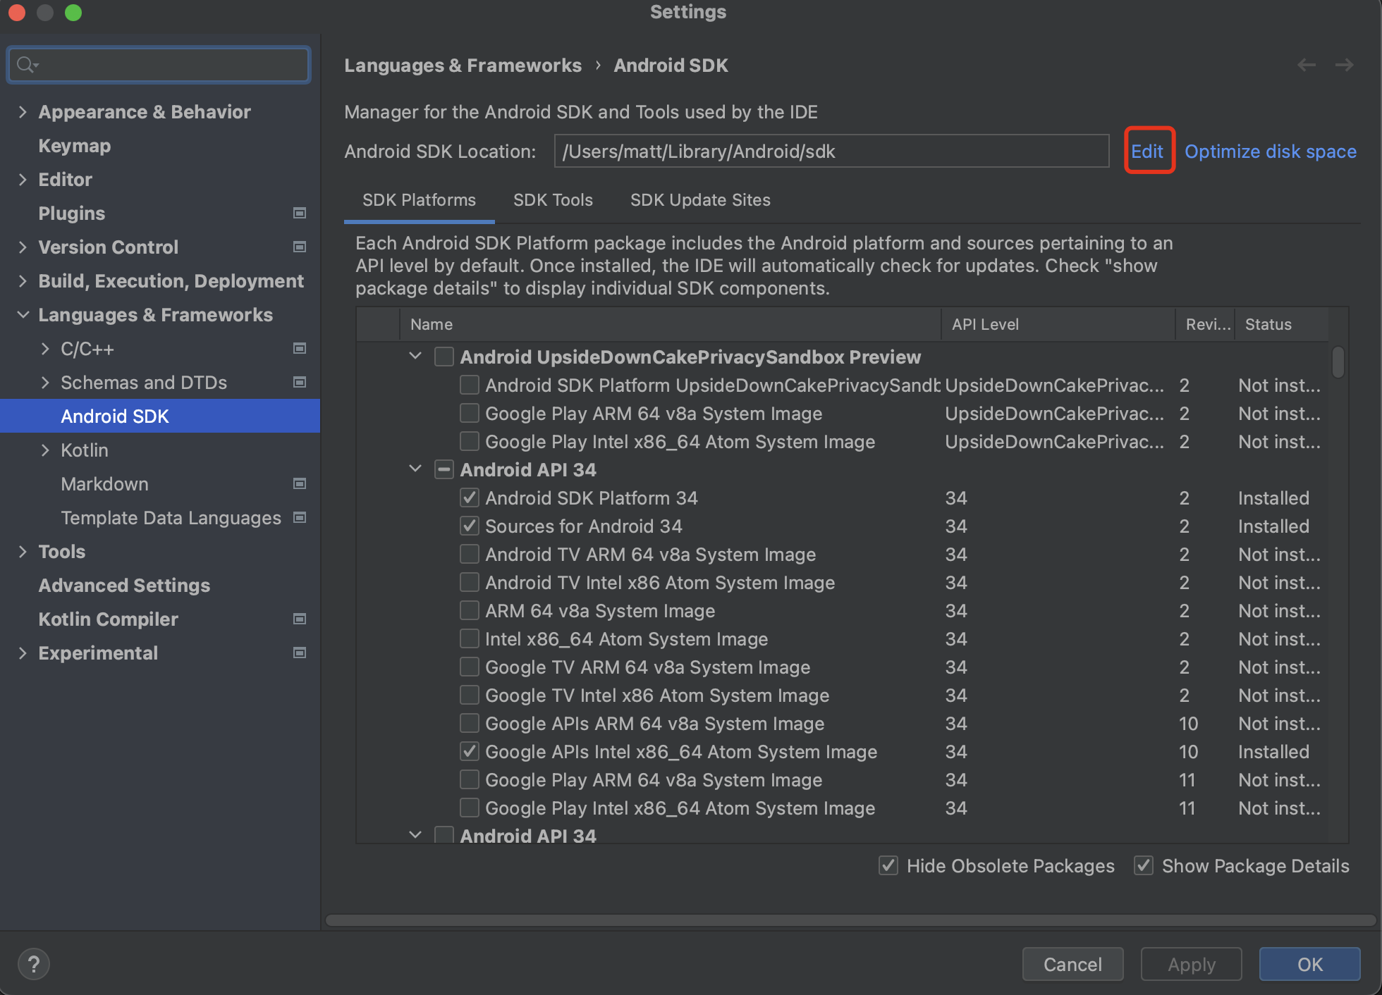This screenshot has height=995, width=1382.
Task: Select Android SDK in left sidebar
Action: [116, 417]
